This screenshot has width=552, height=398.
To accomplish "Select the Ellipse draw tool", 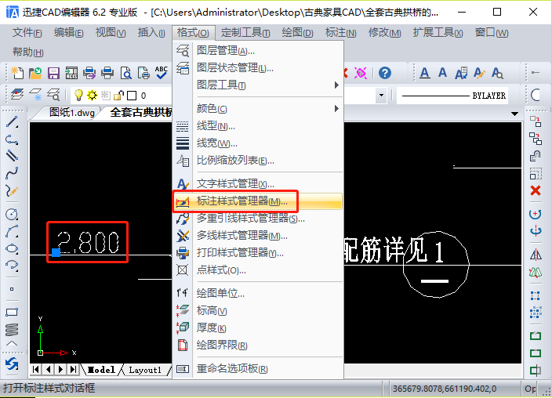I will coord(12,248).
